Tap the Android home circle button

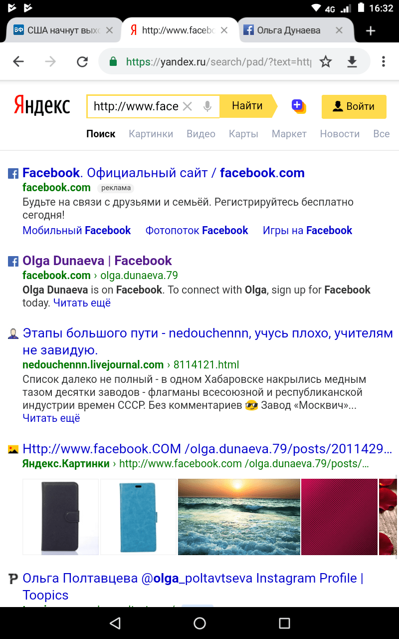(x=199, y=623)
